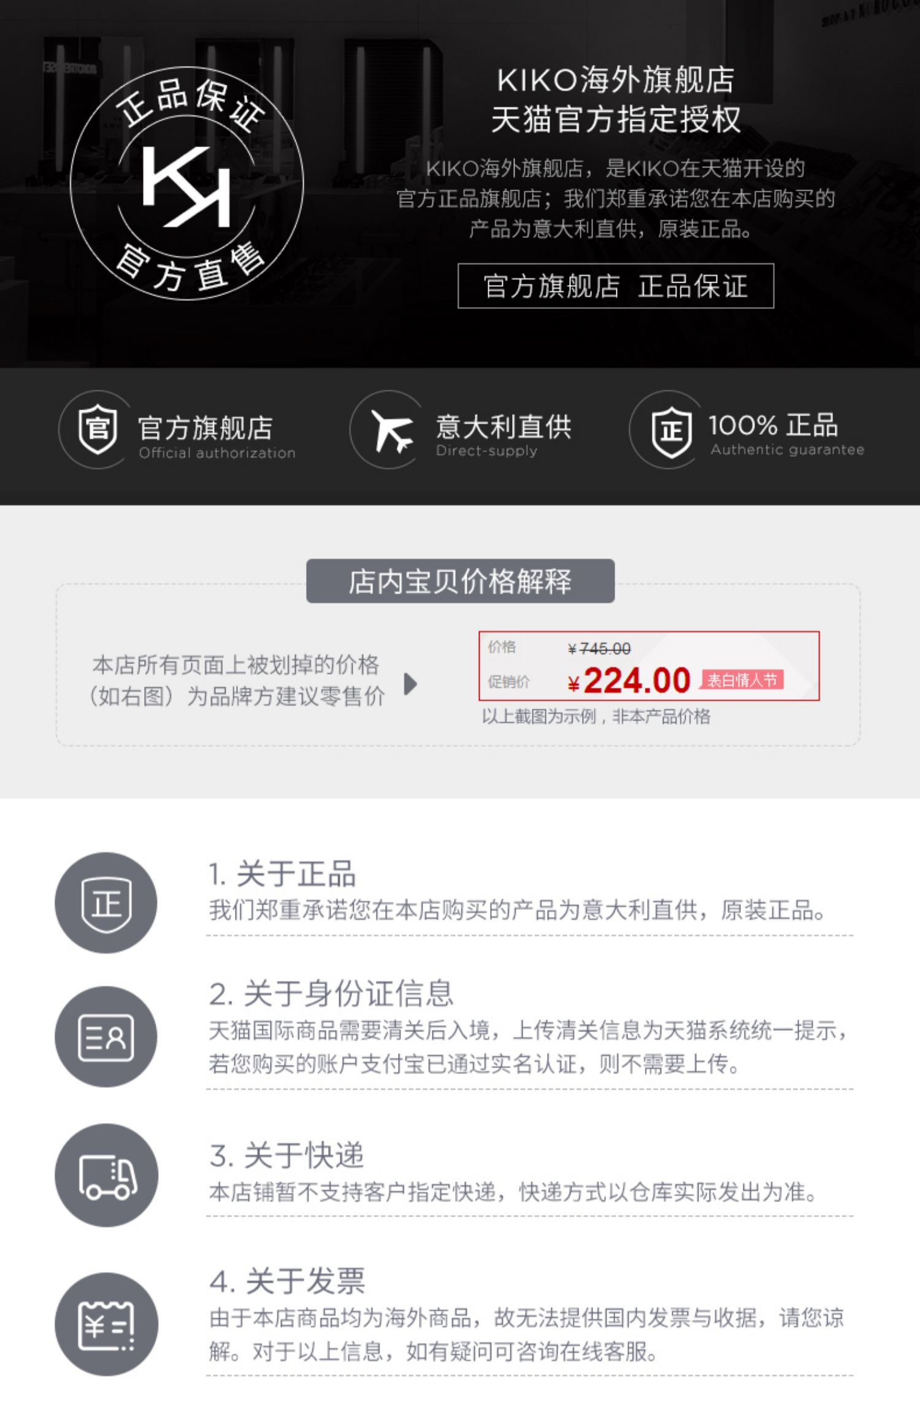Click the 官方旗舰店 正品保证 outlined button

point(616,286)
